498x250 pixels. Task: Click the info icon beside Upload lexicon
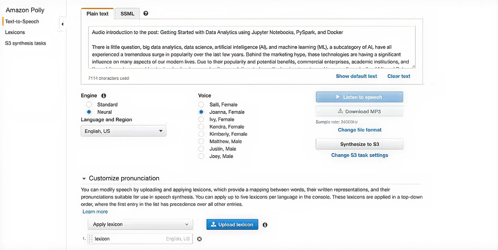coord(265,225)
